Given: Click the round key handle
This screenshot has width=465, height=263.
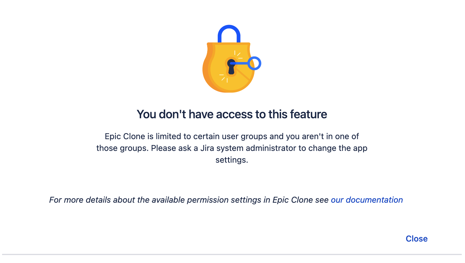Looking at the screenshot, I should [255, 62].
